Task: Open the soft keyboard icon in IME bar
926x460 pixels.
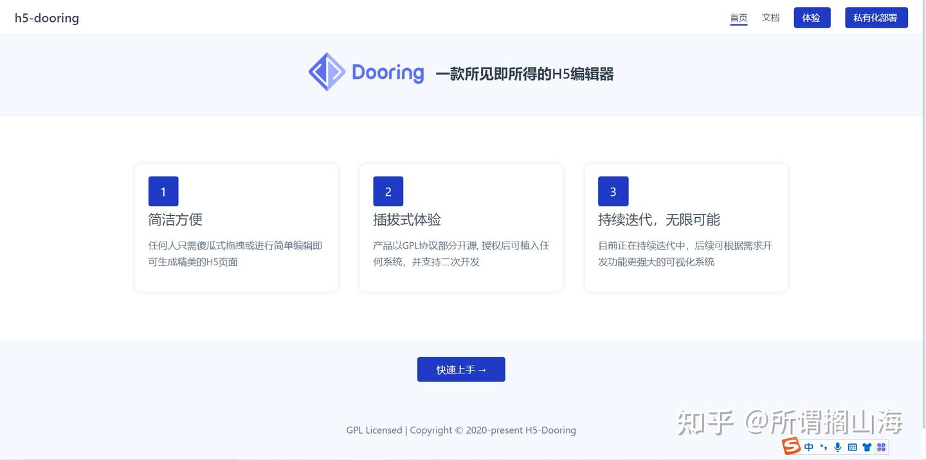Action: 853,447
